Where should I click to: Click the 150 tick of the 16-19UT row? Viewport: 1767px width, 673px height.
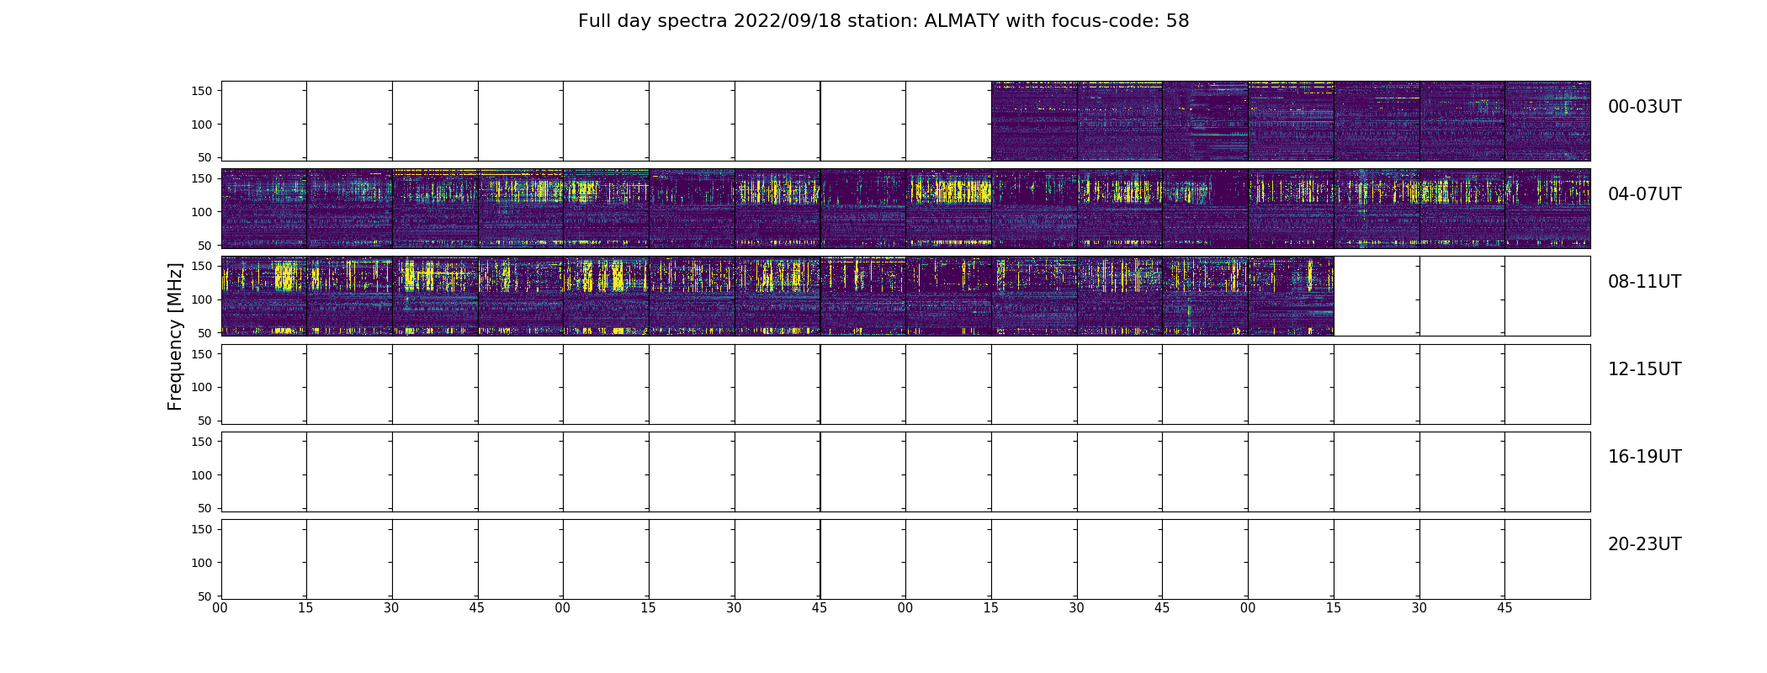203,442
